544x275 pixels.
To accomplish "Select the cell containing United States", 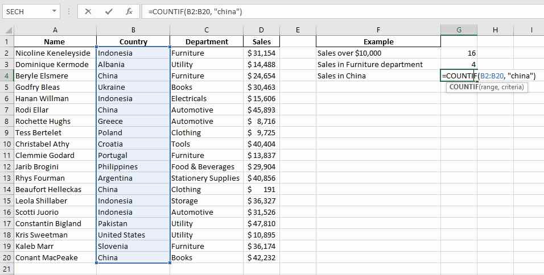I will [133, 235].
